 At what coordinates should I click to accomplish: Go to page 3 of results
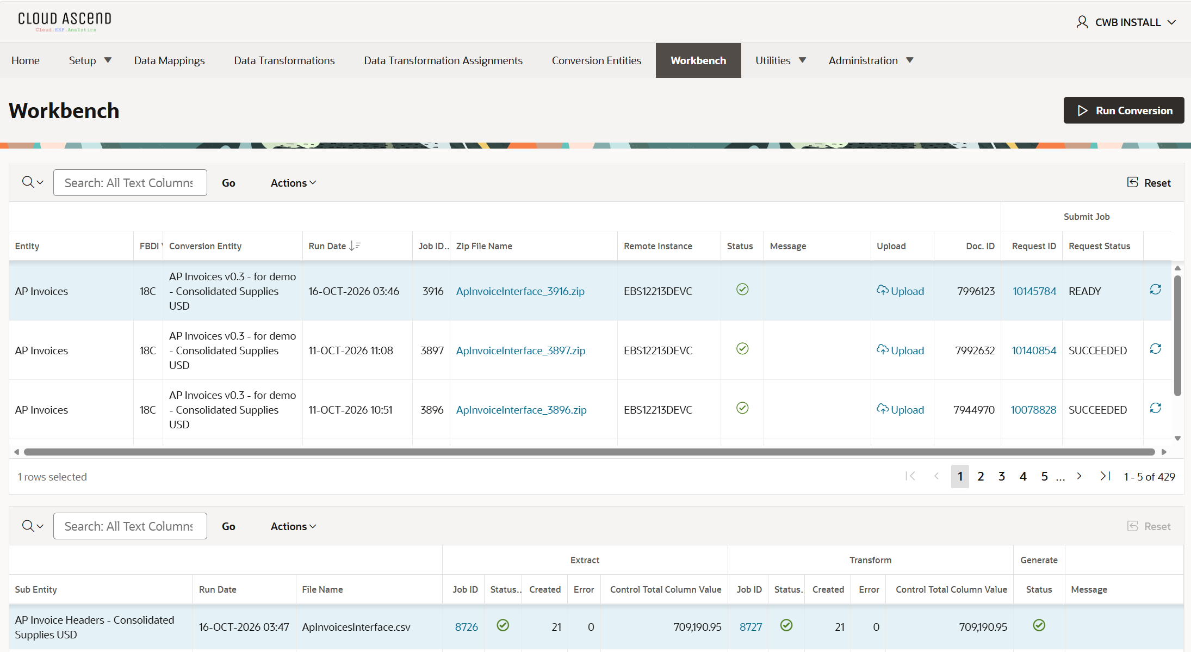pyautogui.click(x=1002, y=476)
